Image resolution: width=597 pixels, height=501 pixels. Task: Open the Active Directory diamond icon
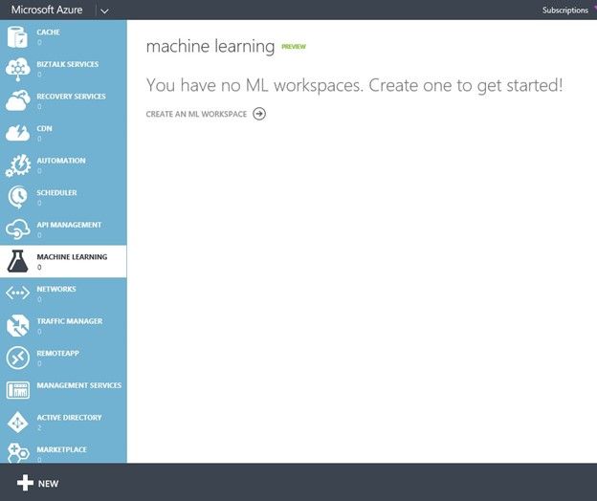[17, 422]
